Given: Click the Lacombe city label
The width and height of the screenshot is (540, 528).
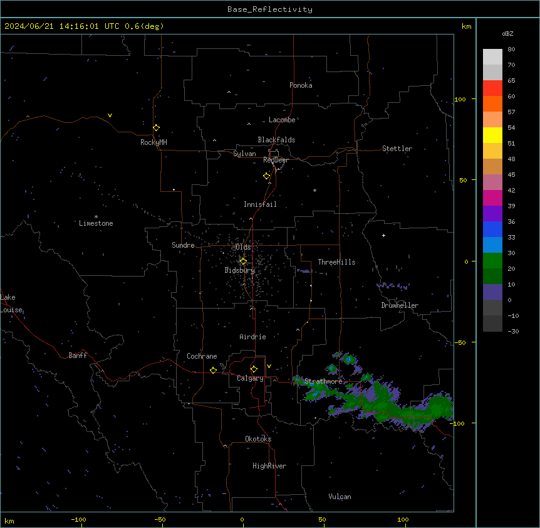Looking at the screenshot, I should point(282,120).
